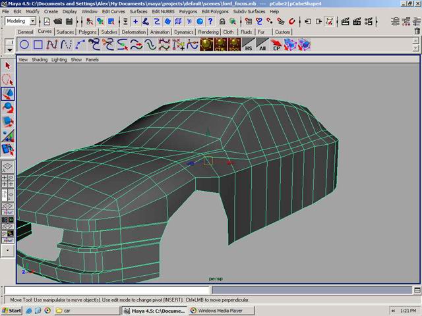Choose the Rotate tool
This screenshot has height=316, width=422.
click(x=8, y=107)
